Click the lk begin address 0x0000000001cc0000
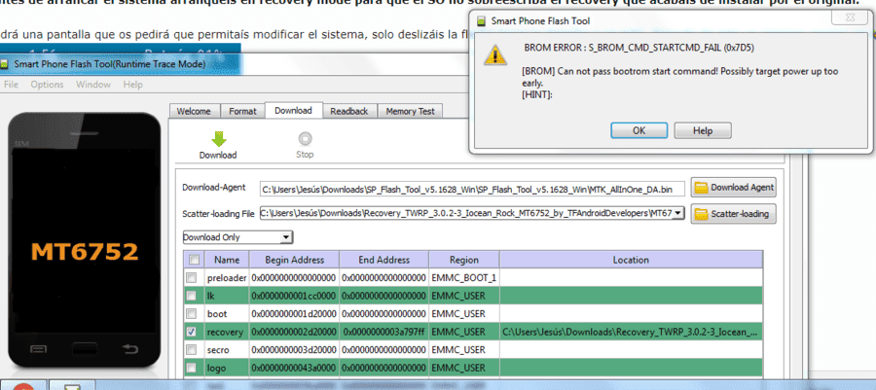This screenshot has width=876, height=390. coord(294,296)
